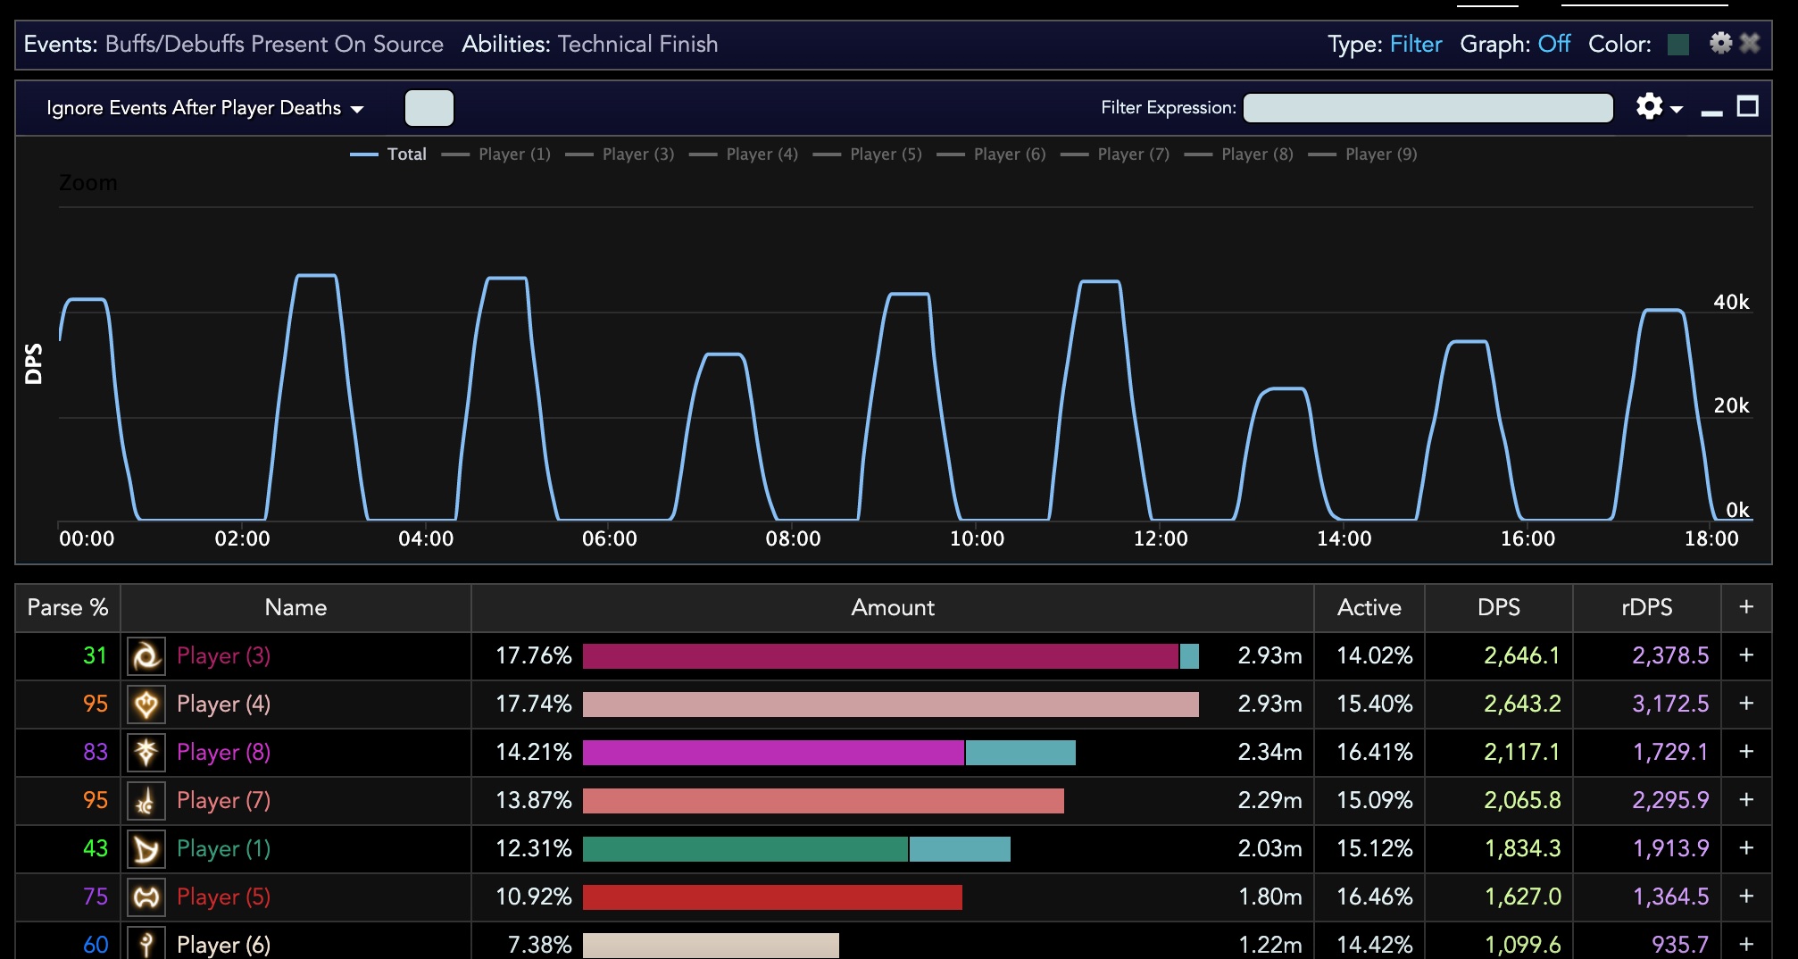Minimize the graph panel

[x=1711, y=112]
